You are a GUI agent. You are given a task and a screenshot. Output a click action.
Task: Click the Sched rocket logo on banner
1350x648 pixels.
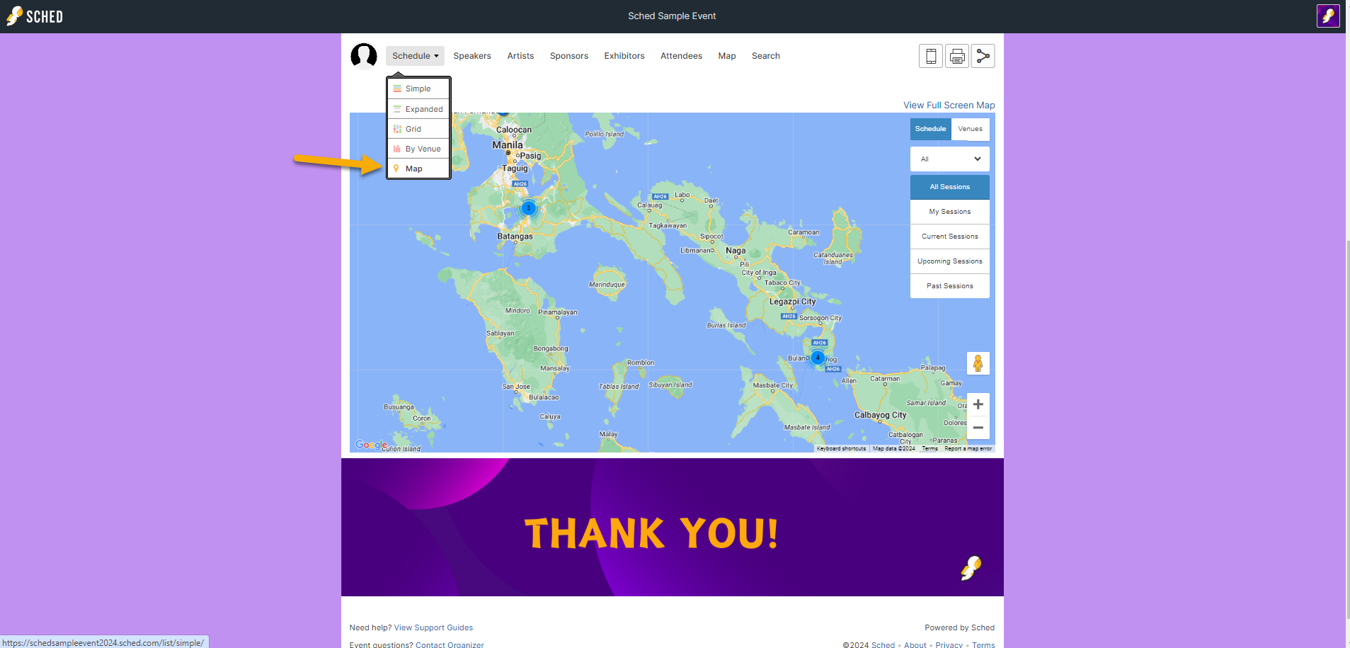[971, 568]
